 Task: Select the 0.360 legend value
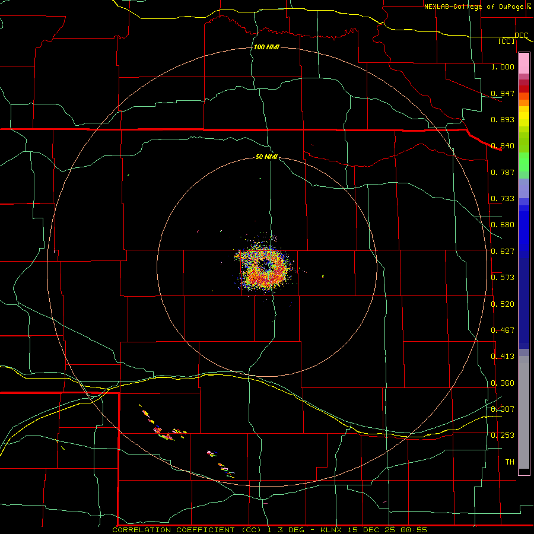[x=503, y=383]
